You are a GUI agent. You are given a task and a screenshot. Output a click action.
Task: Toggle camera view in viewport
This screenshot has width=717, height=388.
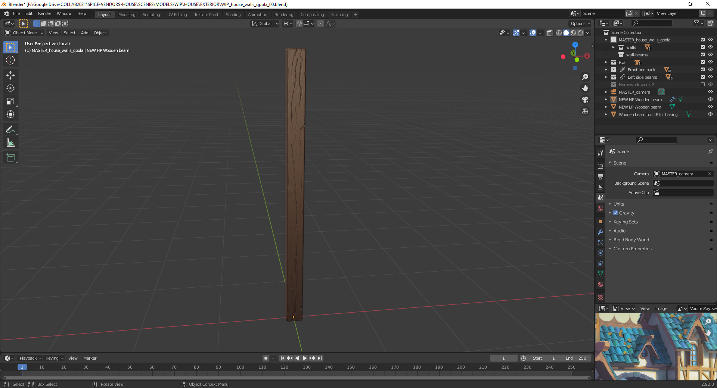585,100
